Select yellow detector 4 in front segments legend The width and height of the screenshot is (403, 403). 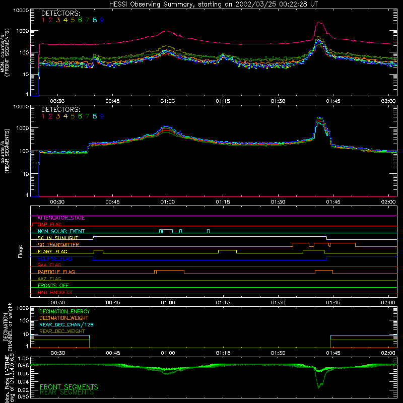coord(65,20)
